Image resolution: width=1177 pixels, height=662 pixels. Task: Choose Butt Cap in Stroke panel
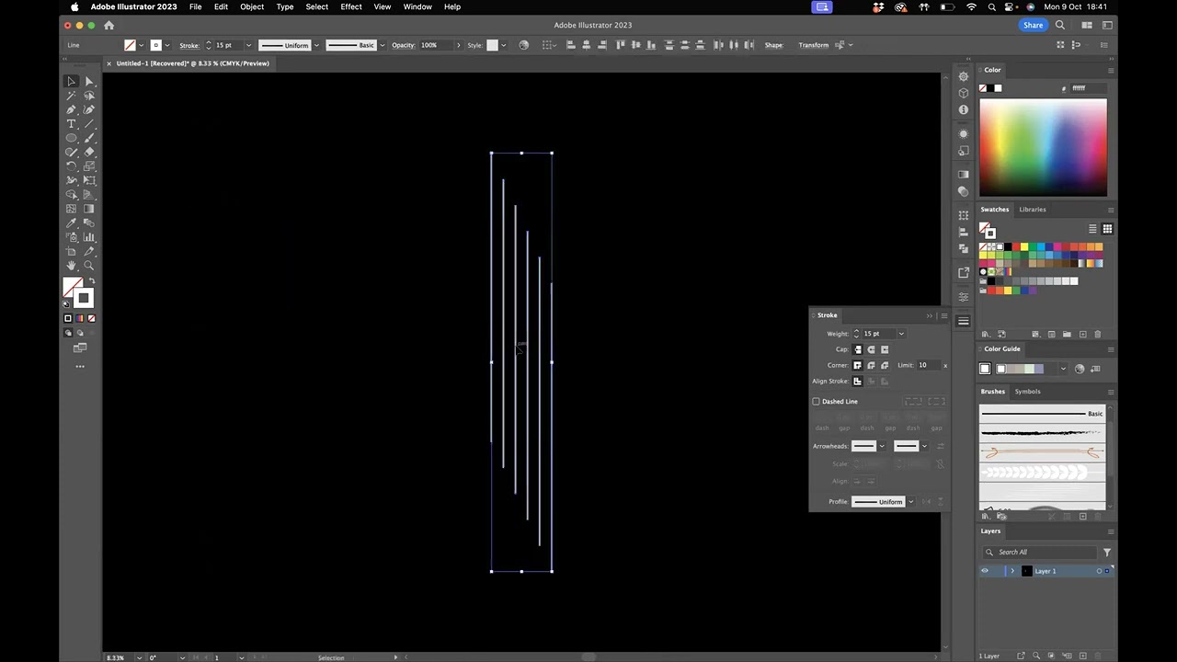pyautogui.click(x=858, y=349)
